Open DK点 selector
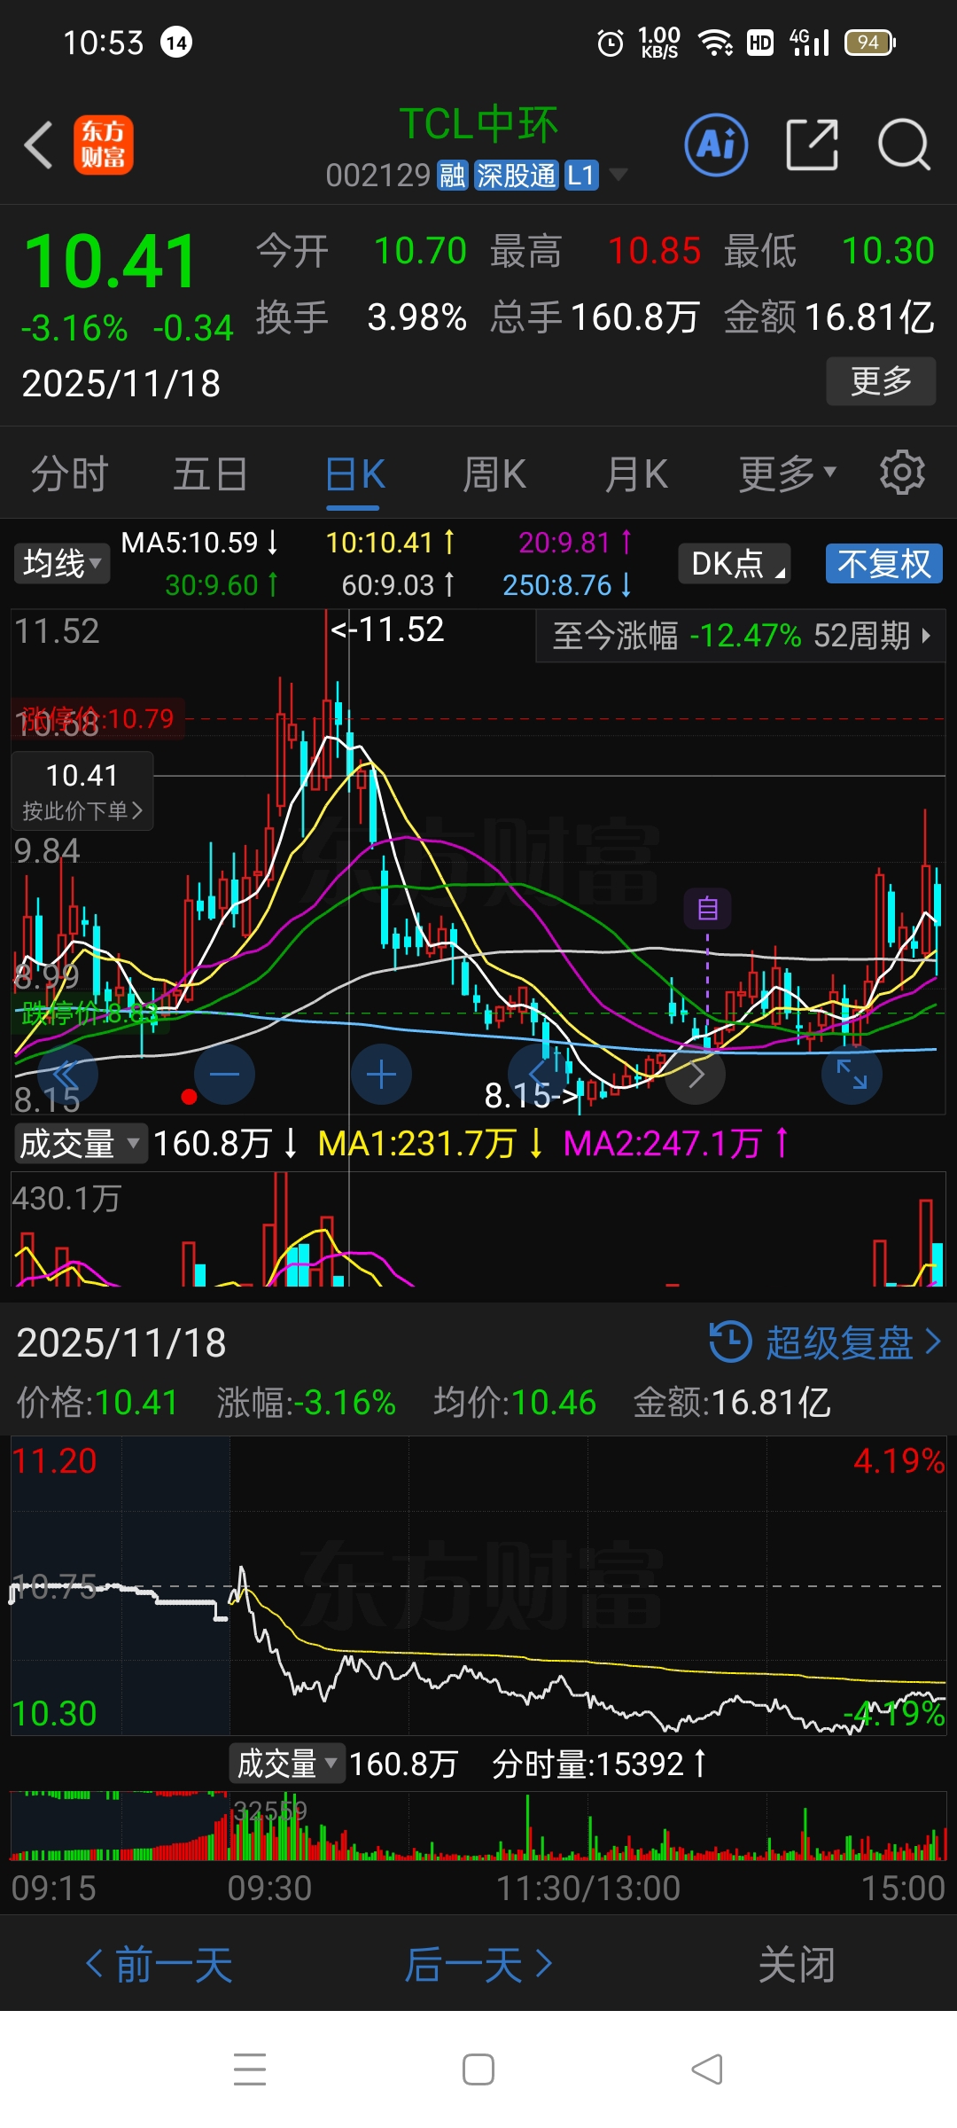The height and width of the screenshot is (2128, 957). 735,564
